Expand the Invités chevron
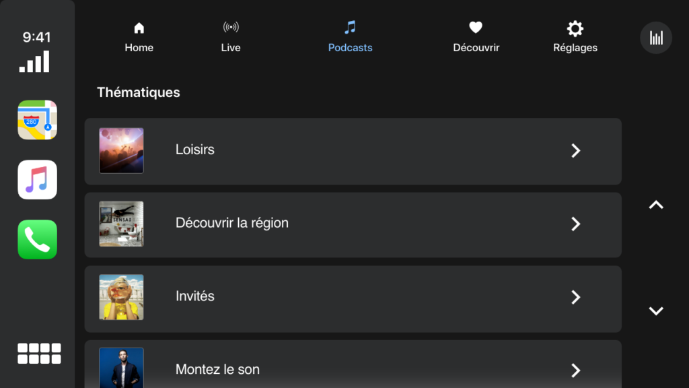The height and width of the screenshot is (388, 689). tap(575, 297)
